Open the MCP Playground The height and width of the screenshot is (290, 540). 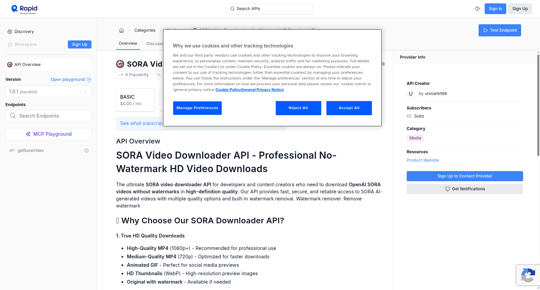[x=48, y=134]
